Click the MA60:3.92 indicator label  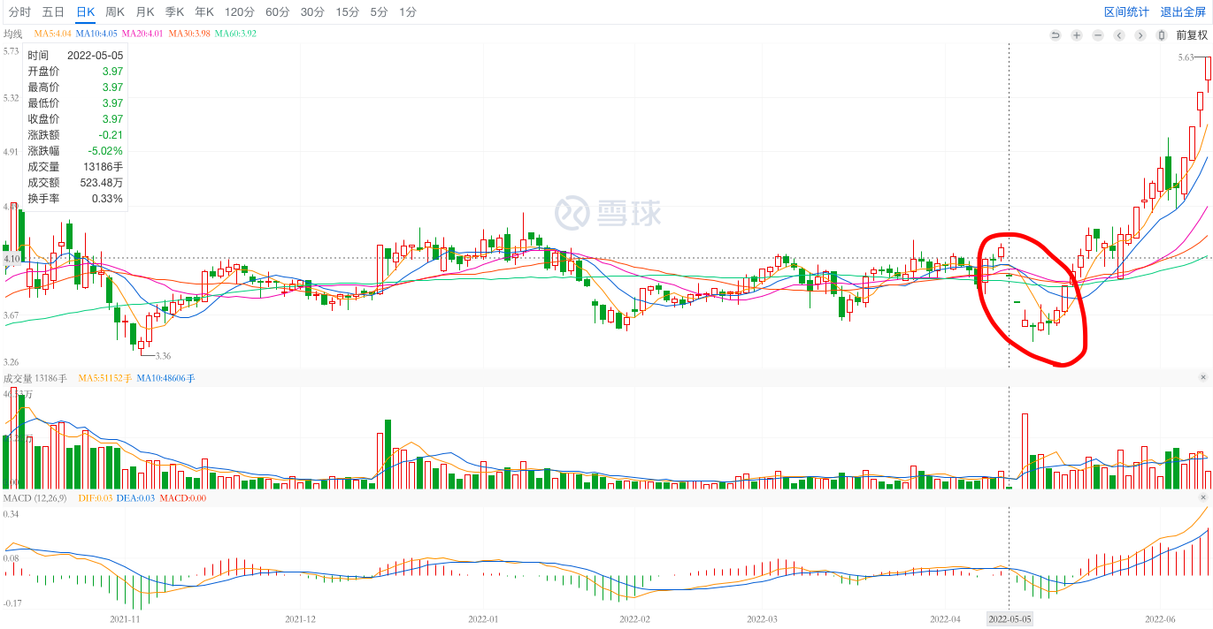(x=235, y=34)
